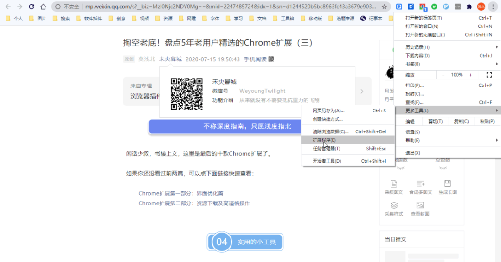Open the browser home page
The width and height of the screenshot is (501, 262).
(43, 7)
